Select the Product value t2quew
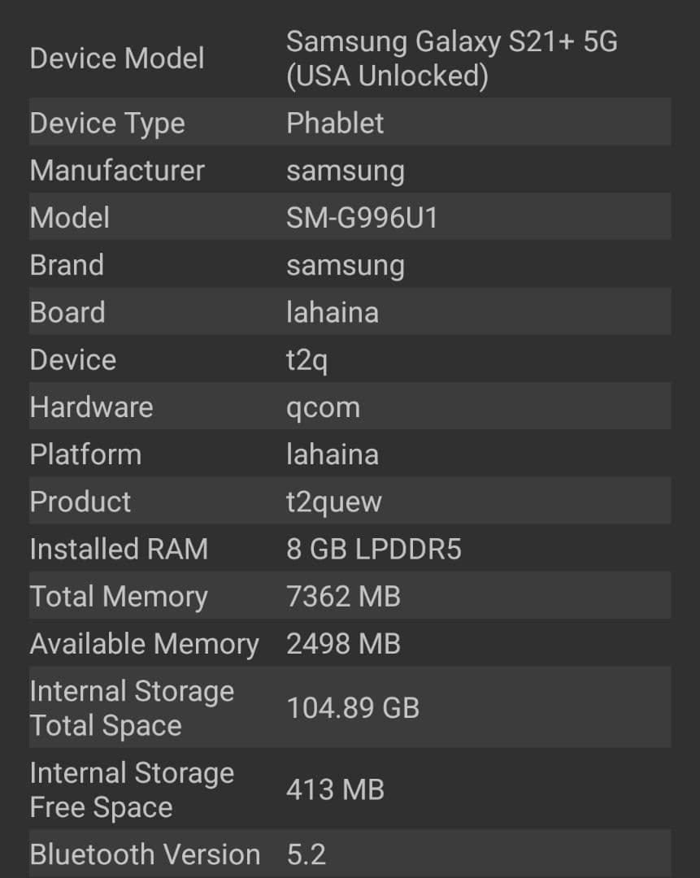The height and width of the screenshot is (878, 700). [335, 501]
